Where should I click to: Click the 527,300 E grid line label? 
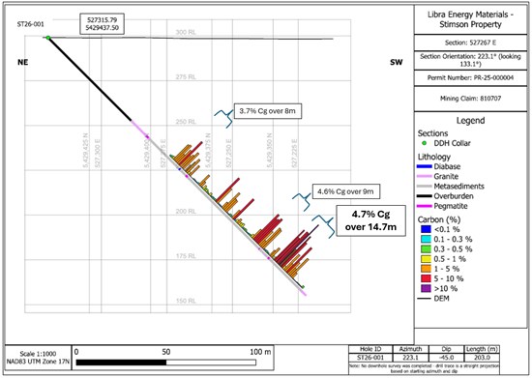click(x=98, y=153)
